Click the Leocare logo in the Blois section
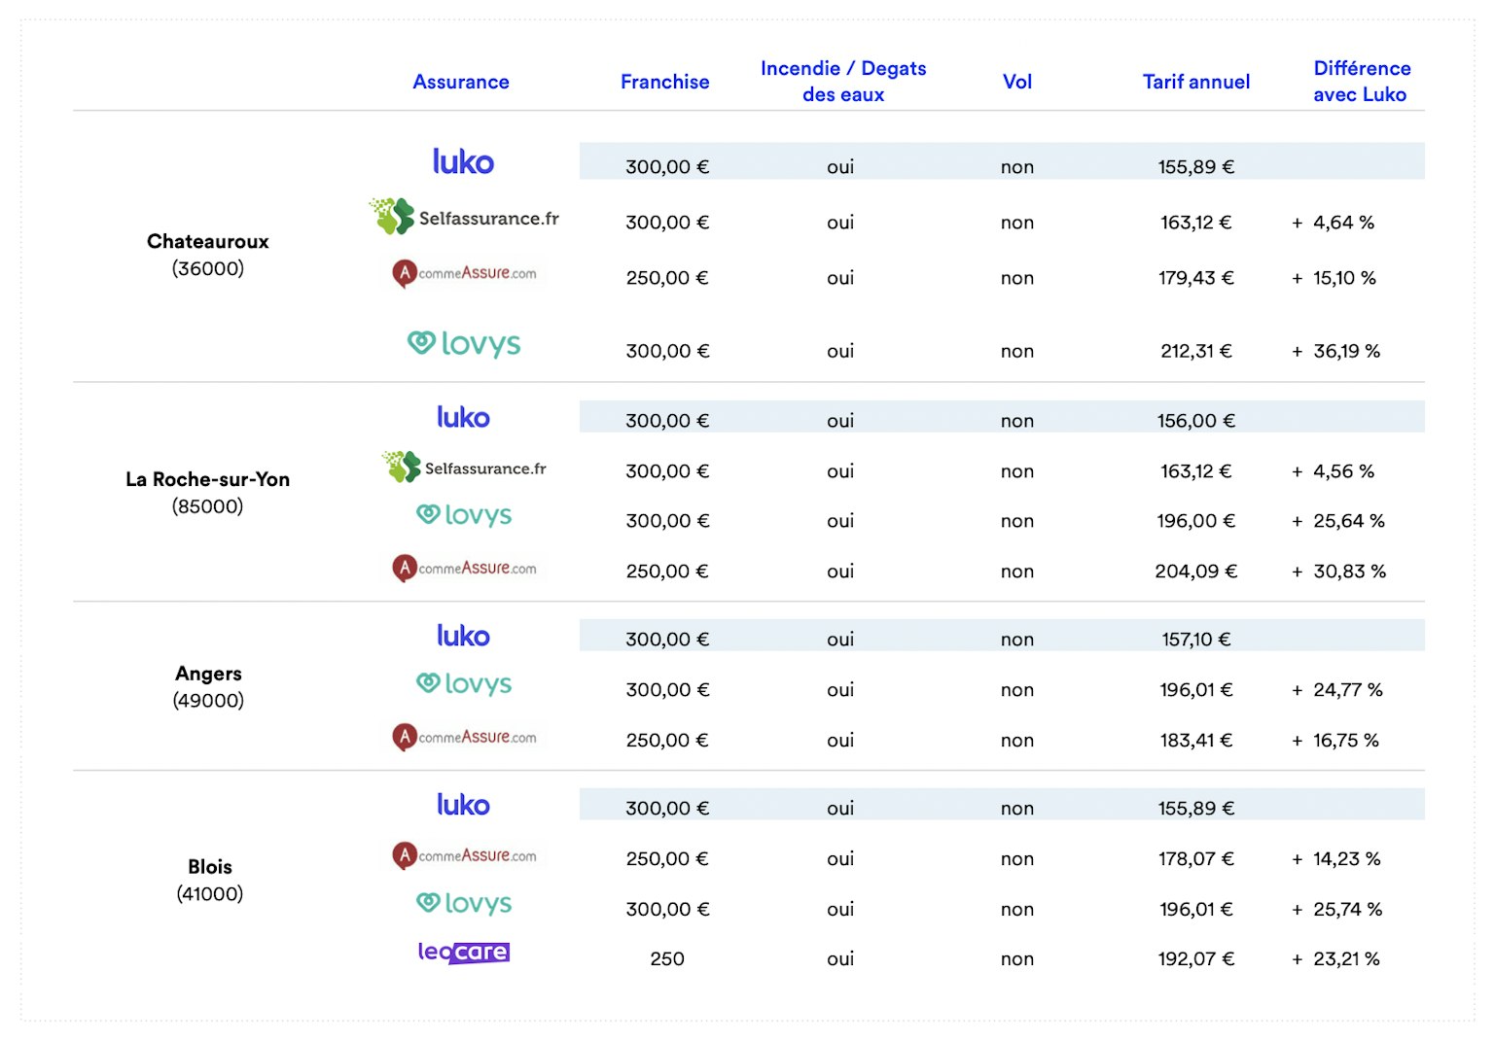1494x1041 pixels. (x=464, y=952)
